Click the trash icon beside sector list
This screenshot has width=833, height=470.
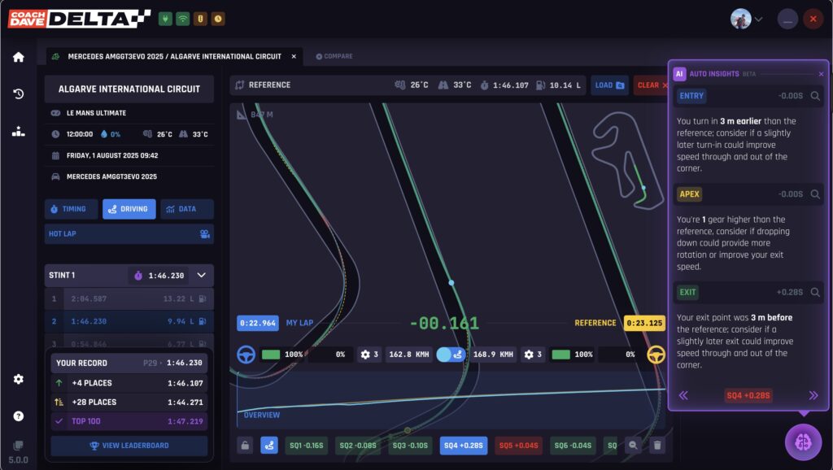[x=657, y=445]
